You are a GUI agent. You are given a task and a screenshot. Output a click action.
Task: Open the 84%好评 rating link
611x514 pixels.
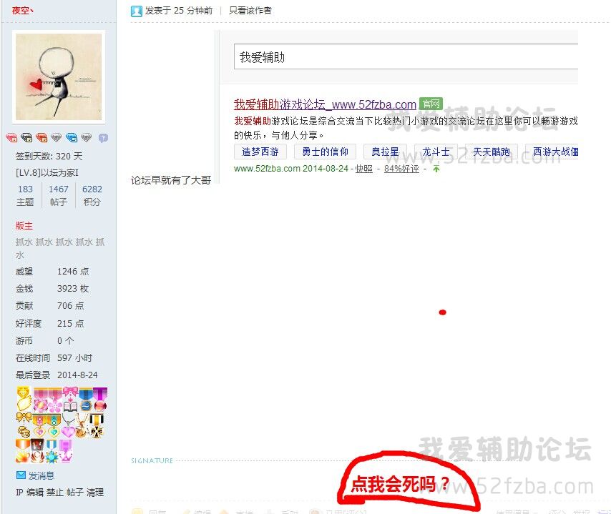pos(401,169)
